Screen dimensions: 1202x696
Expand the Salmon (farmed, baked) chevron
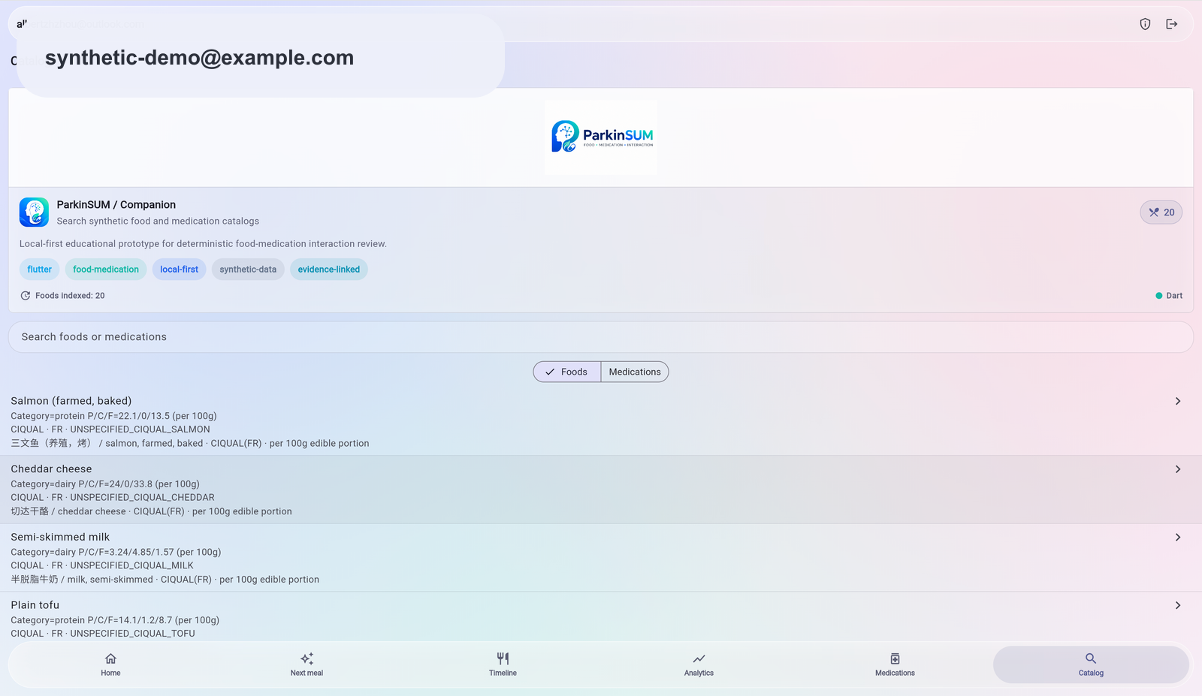coord(1178,401)
